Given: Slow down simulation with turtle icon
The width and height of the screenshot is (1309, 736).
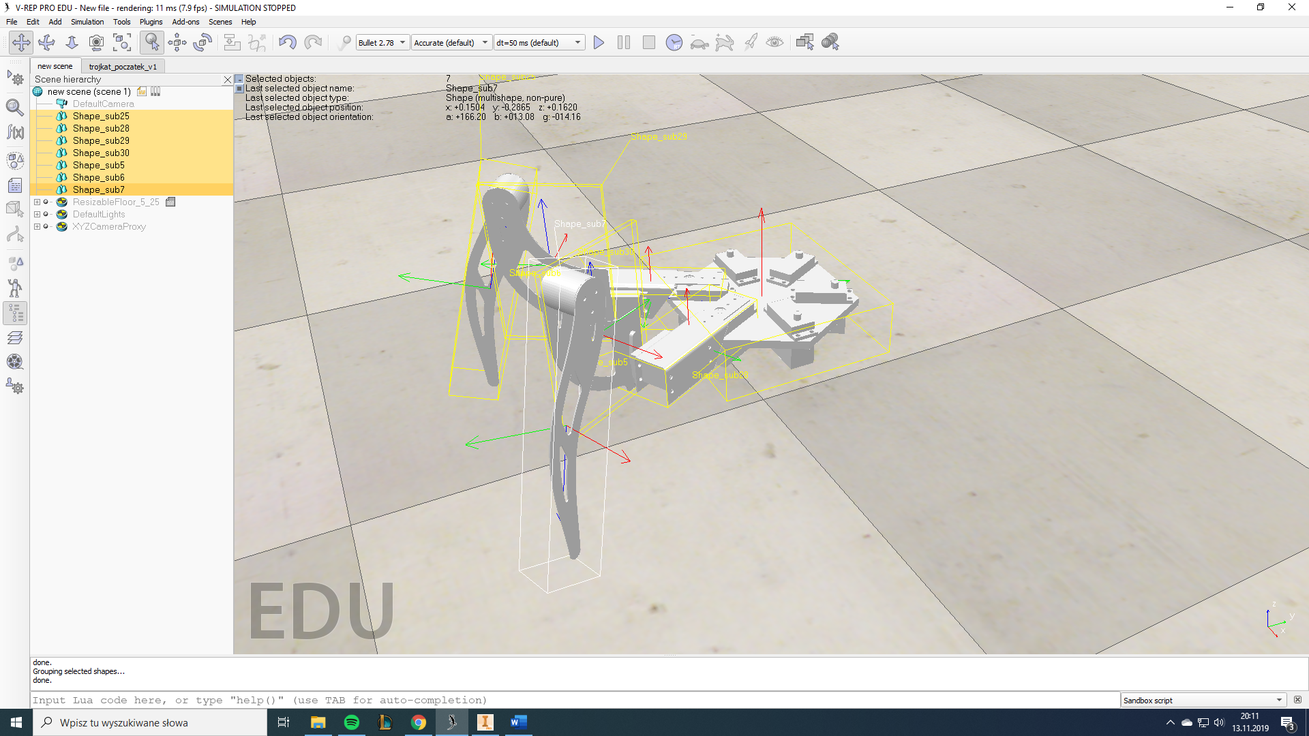Looking at the screenshot, I should 699,43.
